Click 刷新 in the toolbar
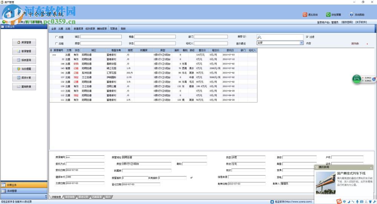Screen dimensions: 377x204 pyautogui.click(x=123, y=29)
